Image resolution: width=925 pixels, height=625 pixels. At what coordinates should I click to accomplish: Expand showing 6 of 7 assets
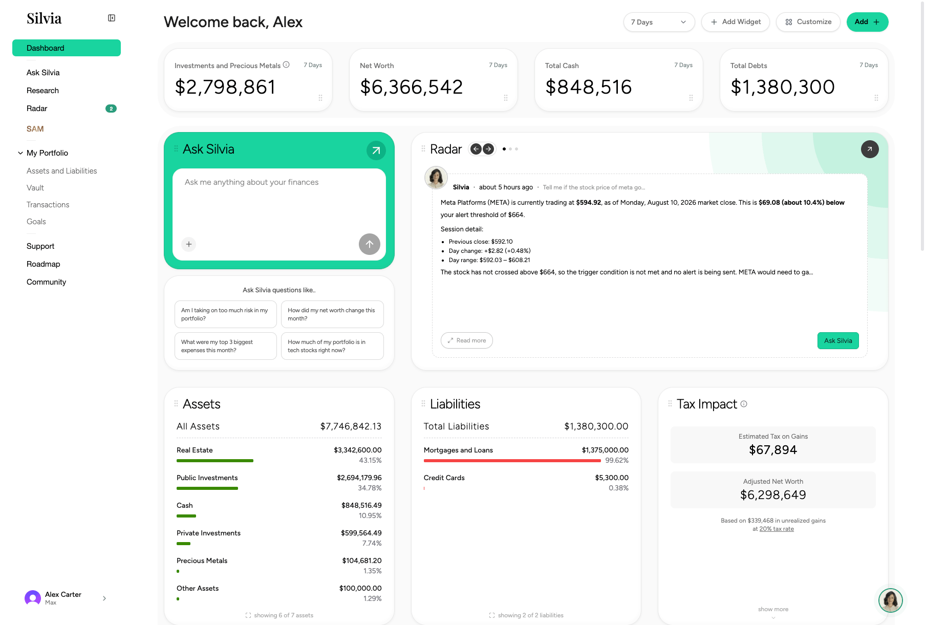coord(279,615)
